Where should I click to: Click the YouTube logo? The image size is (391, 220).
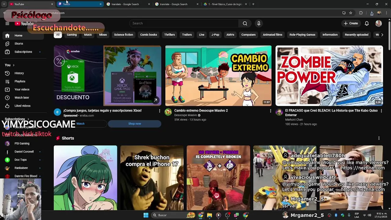click(x=24, y=24)
